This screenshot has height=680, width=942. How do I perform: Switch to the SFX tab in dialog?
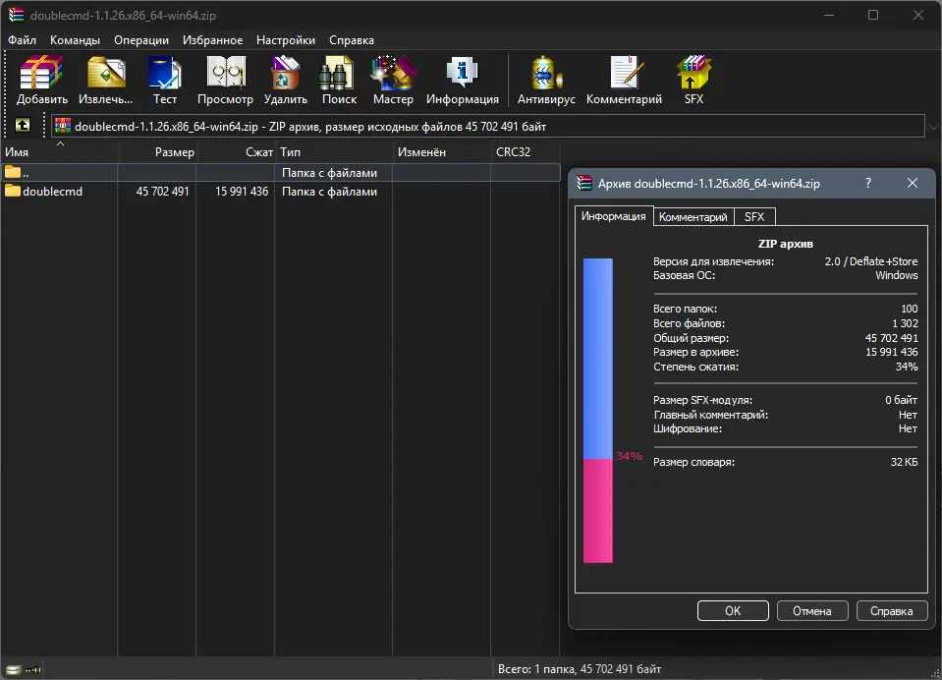coord(754,216)
